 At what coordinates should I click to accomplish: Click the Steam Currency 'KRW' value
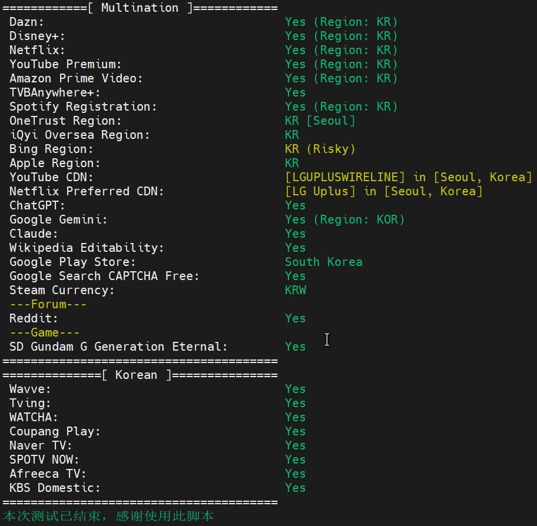pos(295,290)
